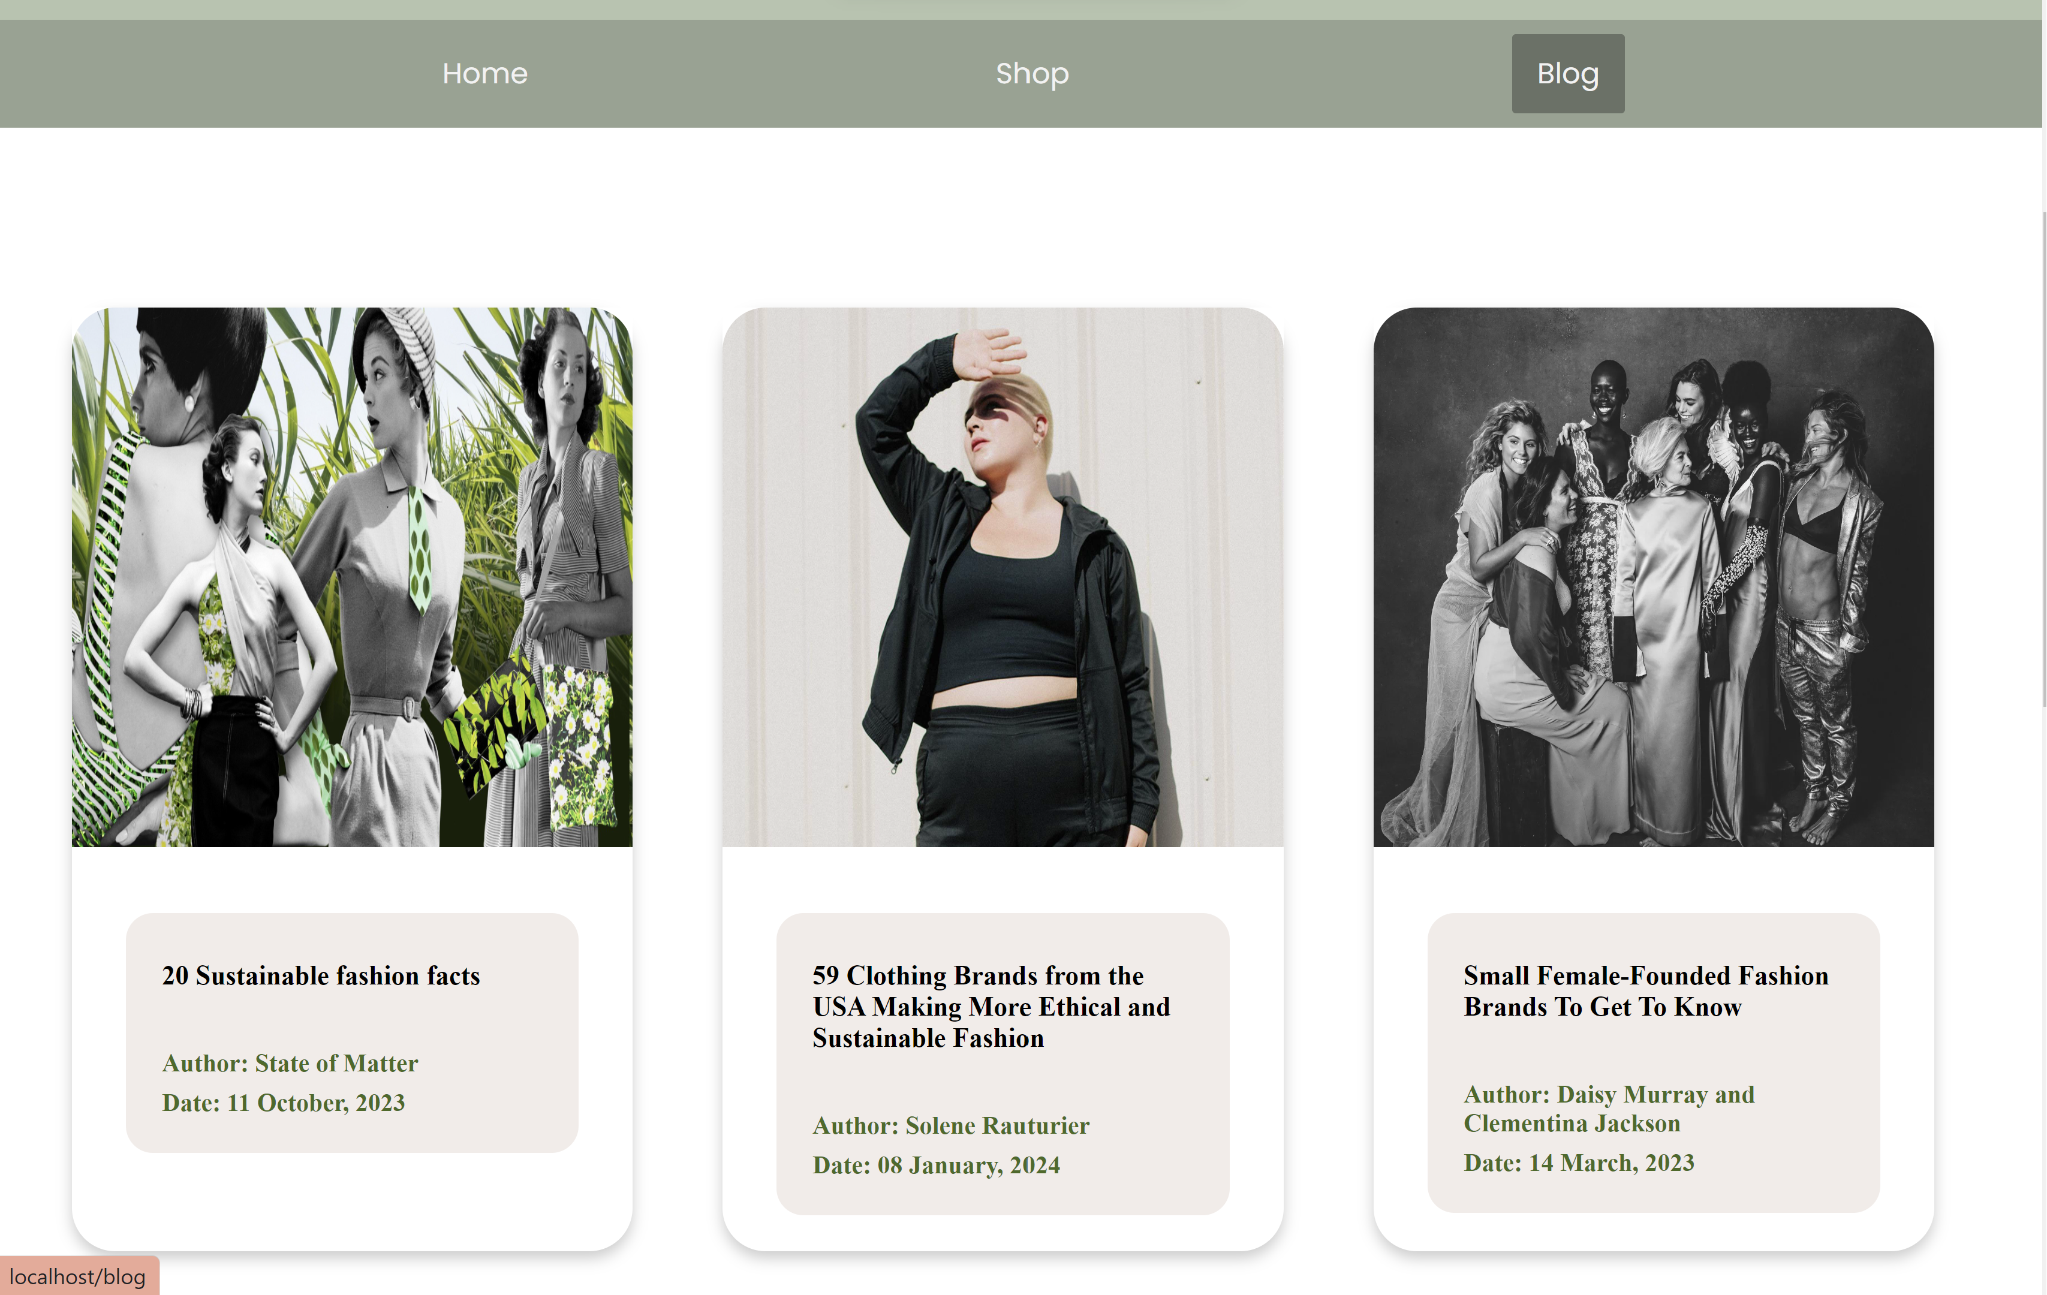Image resolution: width=2047 pixels, height=1295 pixels.
Task: Go to the Shop page
Action: click(1032, 74)
